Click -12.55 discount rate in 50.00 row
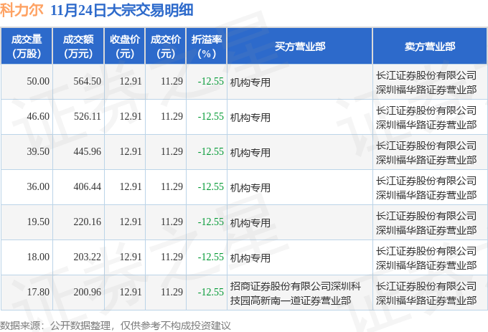The height and width of the screenshot is (332, 488). pos(211,82)
